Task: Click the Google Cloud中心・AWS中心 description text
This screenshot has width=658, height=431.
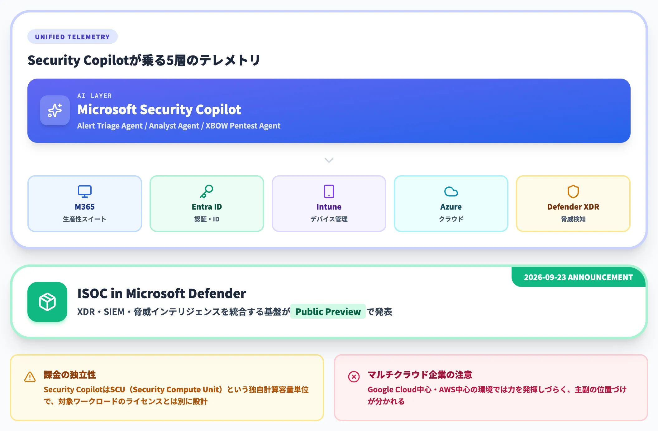Action: [497, 395]
